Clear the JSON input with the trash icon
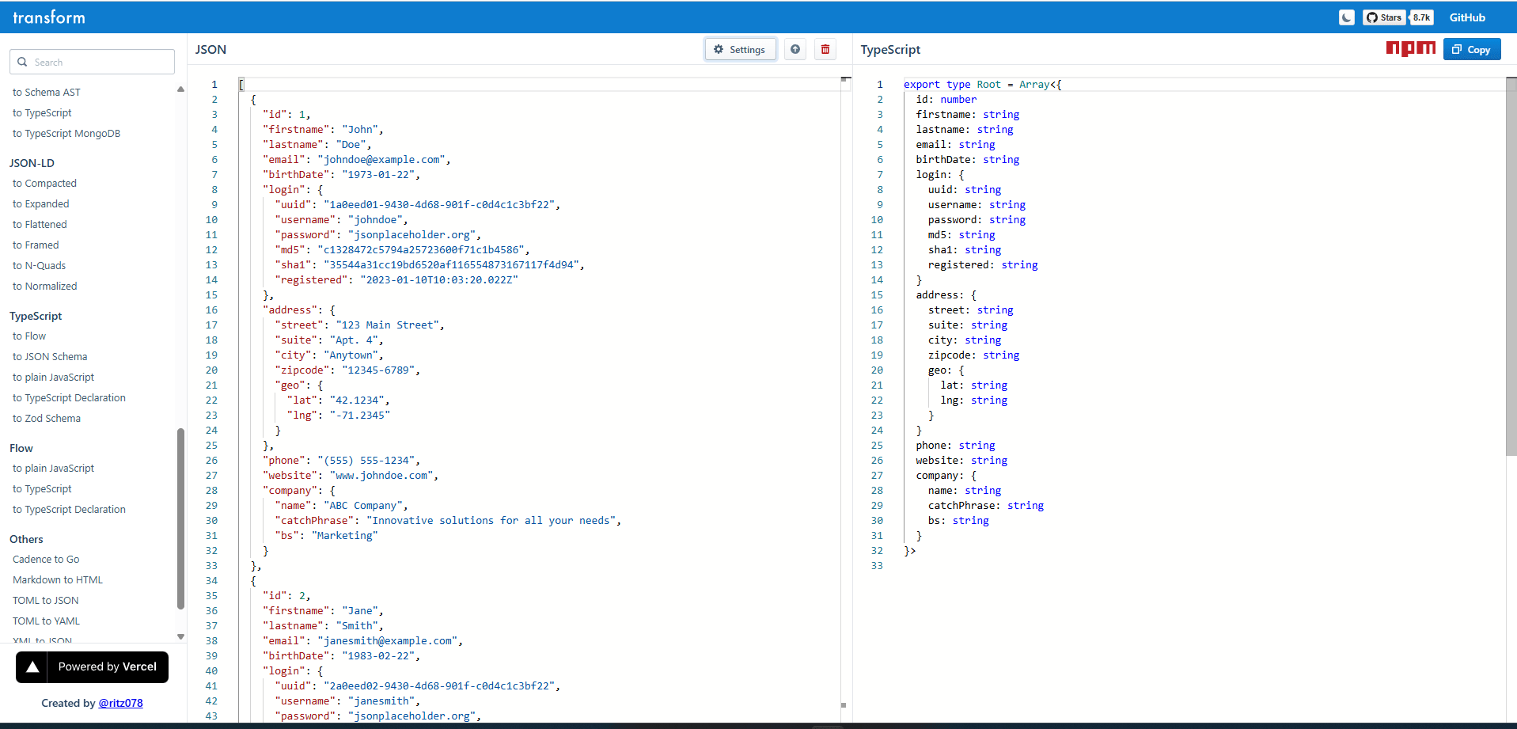1517x729 pixels. pos(825,48)
